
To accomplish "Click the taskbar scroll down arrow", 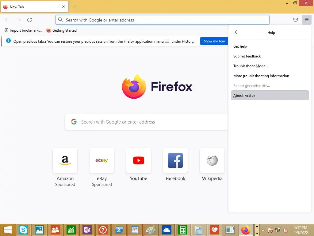I will (x=257, y=233).
